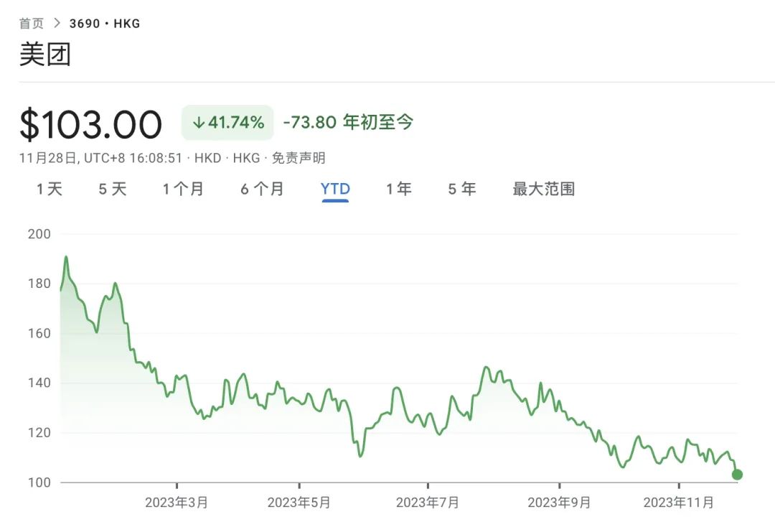Click the 3690 · HKG ticker breadcrumb
This screenshot has height=527, width=775.
105,24
